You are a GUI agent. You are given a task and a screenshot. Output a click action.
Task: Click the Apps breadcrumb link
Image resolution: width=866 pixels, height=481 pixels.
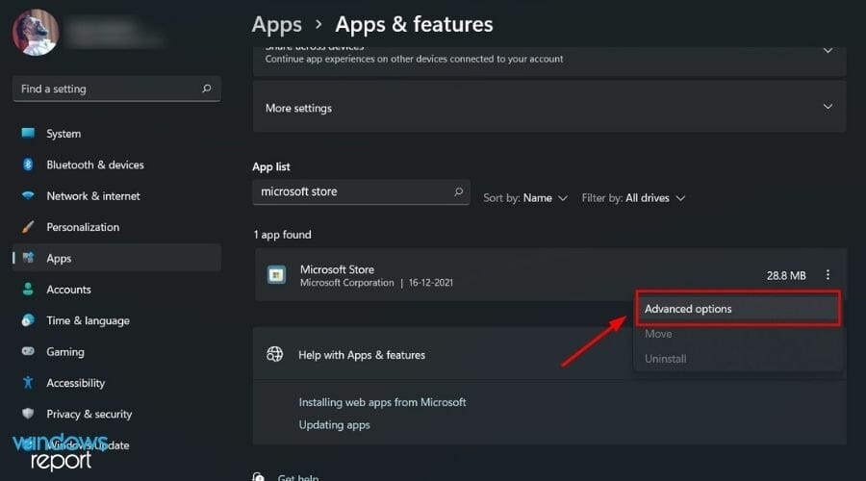277,24
